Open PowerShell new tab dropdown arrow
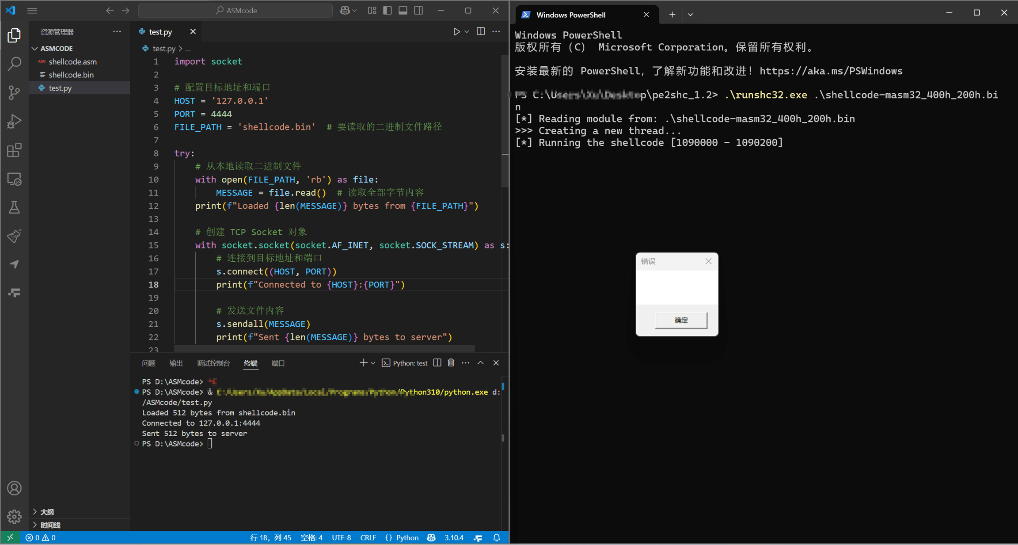1018x545 pixels. pyautogui.click(x=690, y=15)
